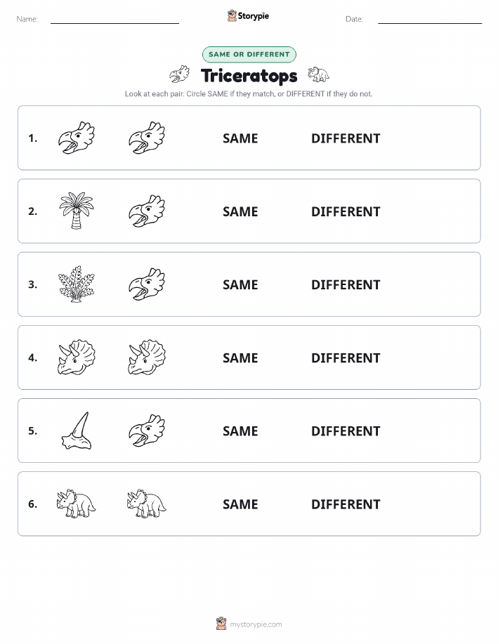Select DIFFERENT for question 3
The width and height of the screenshot is (498, 644).
[346, 284]
